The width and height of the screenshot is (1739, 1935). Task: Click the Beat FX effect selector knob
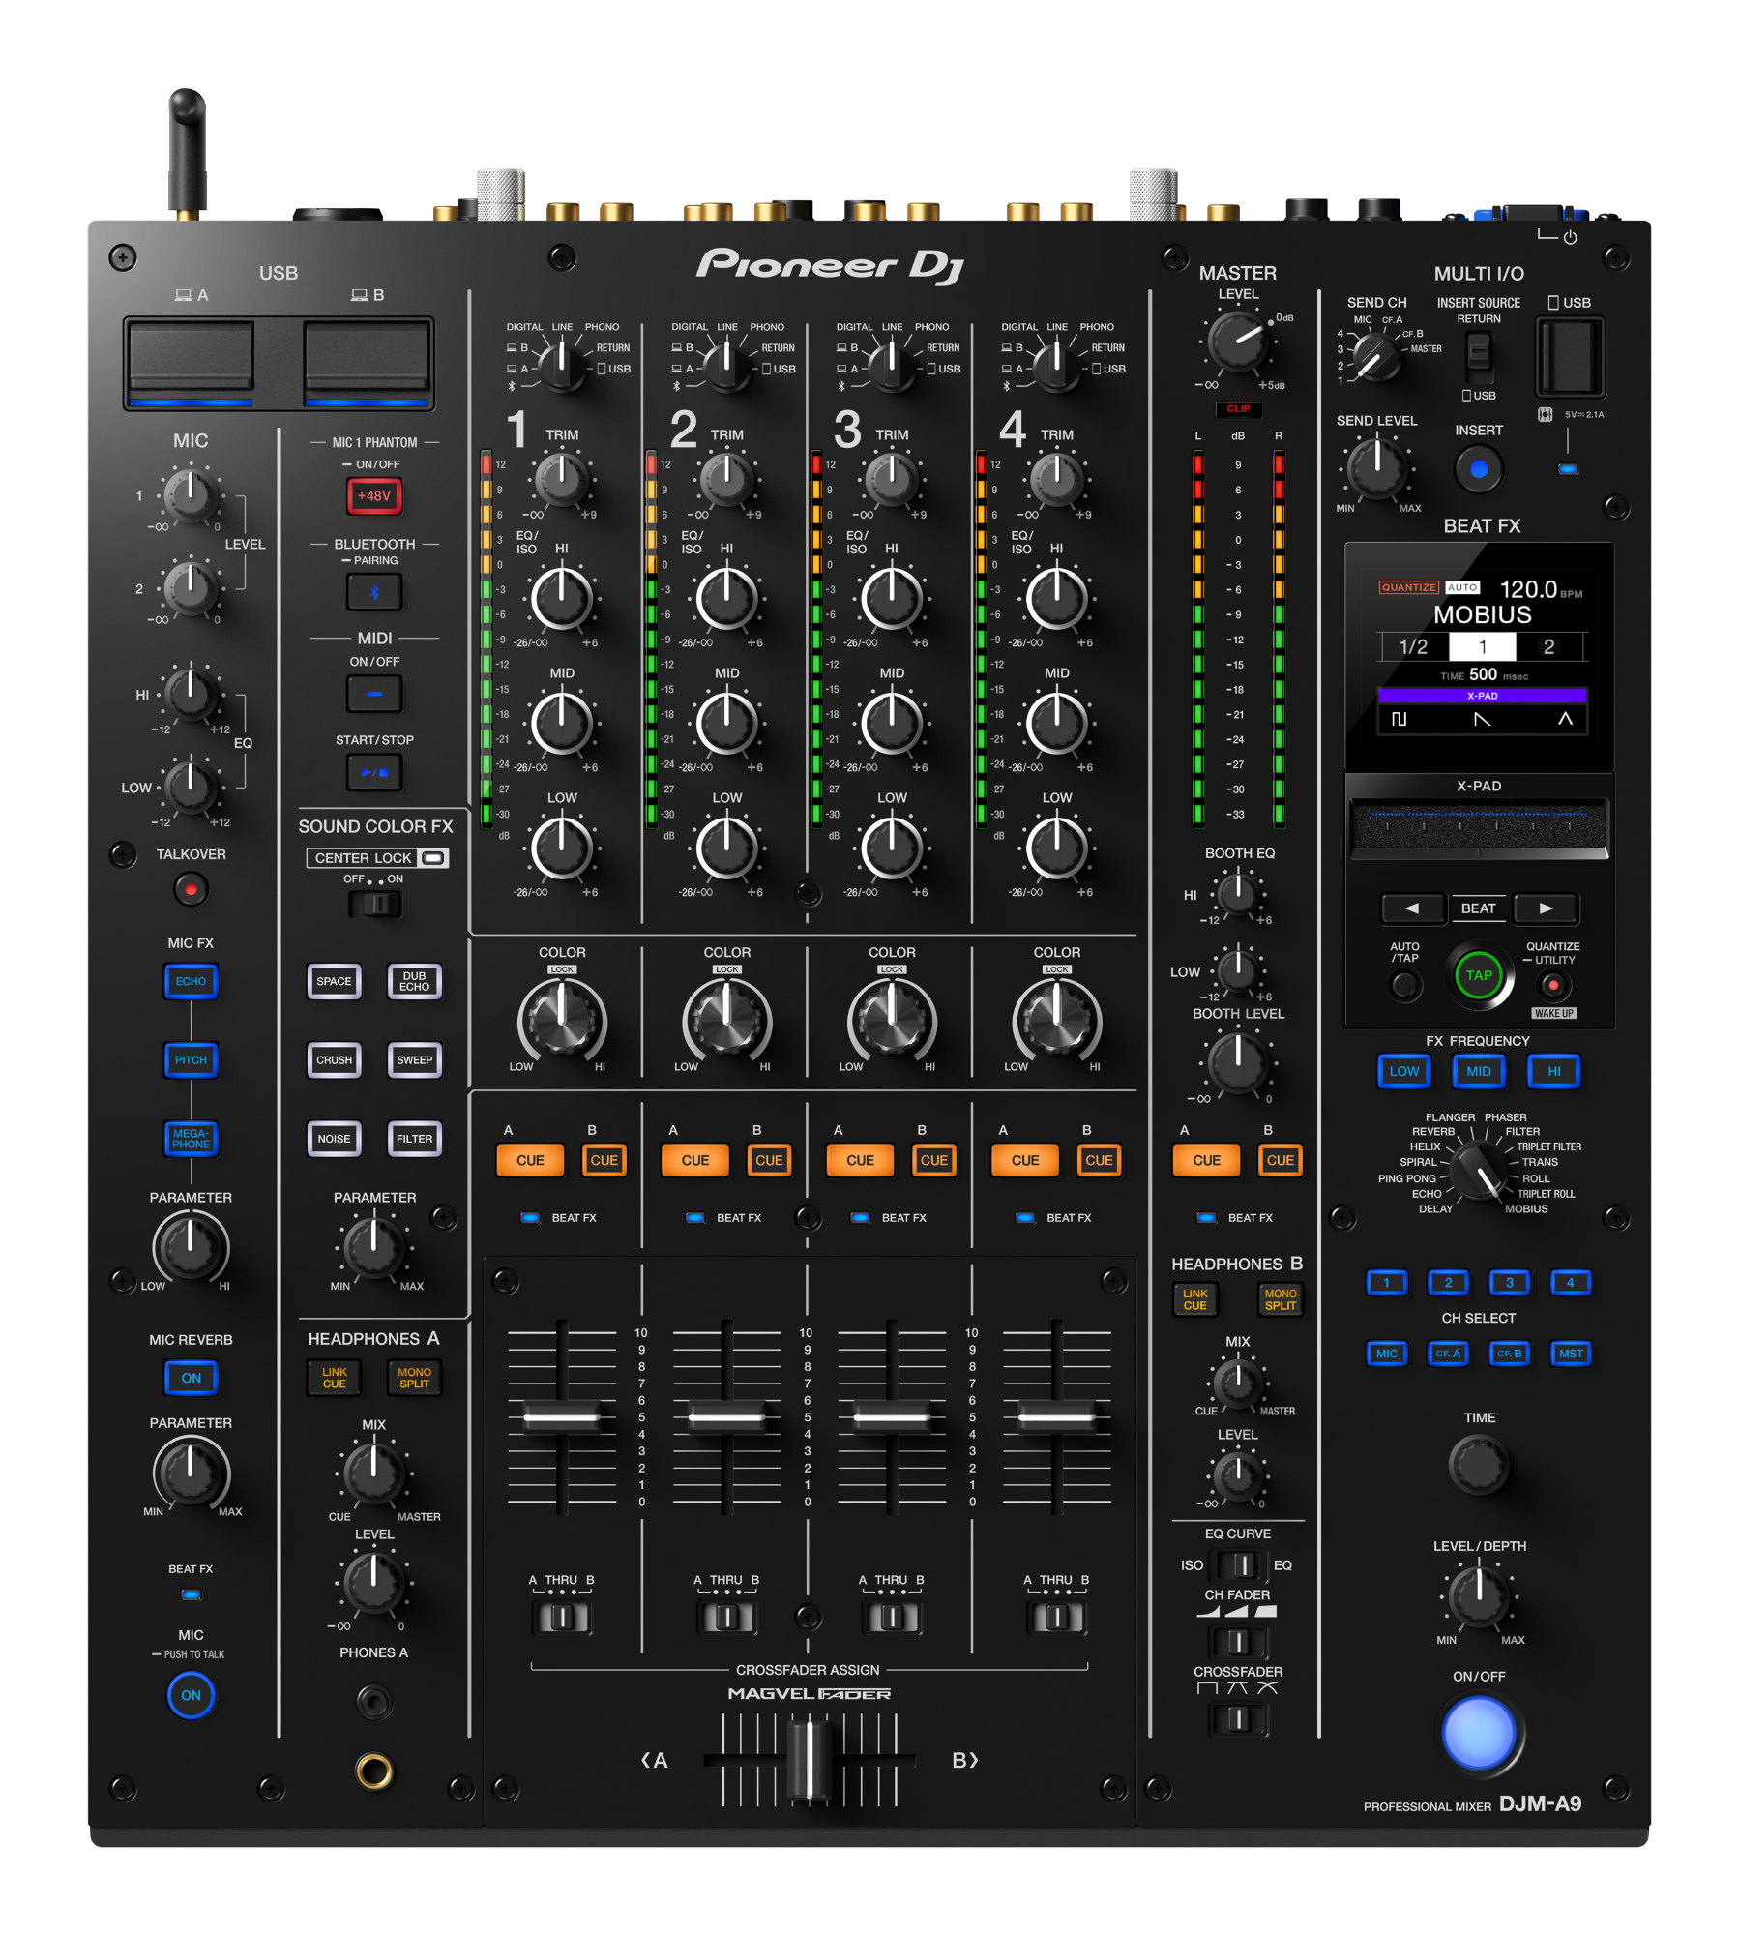pos(1478,1171)
